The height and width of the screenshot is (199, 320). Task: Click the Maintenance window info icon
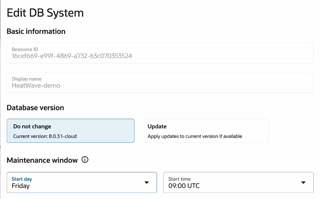point(85,160)
